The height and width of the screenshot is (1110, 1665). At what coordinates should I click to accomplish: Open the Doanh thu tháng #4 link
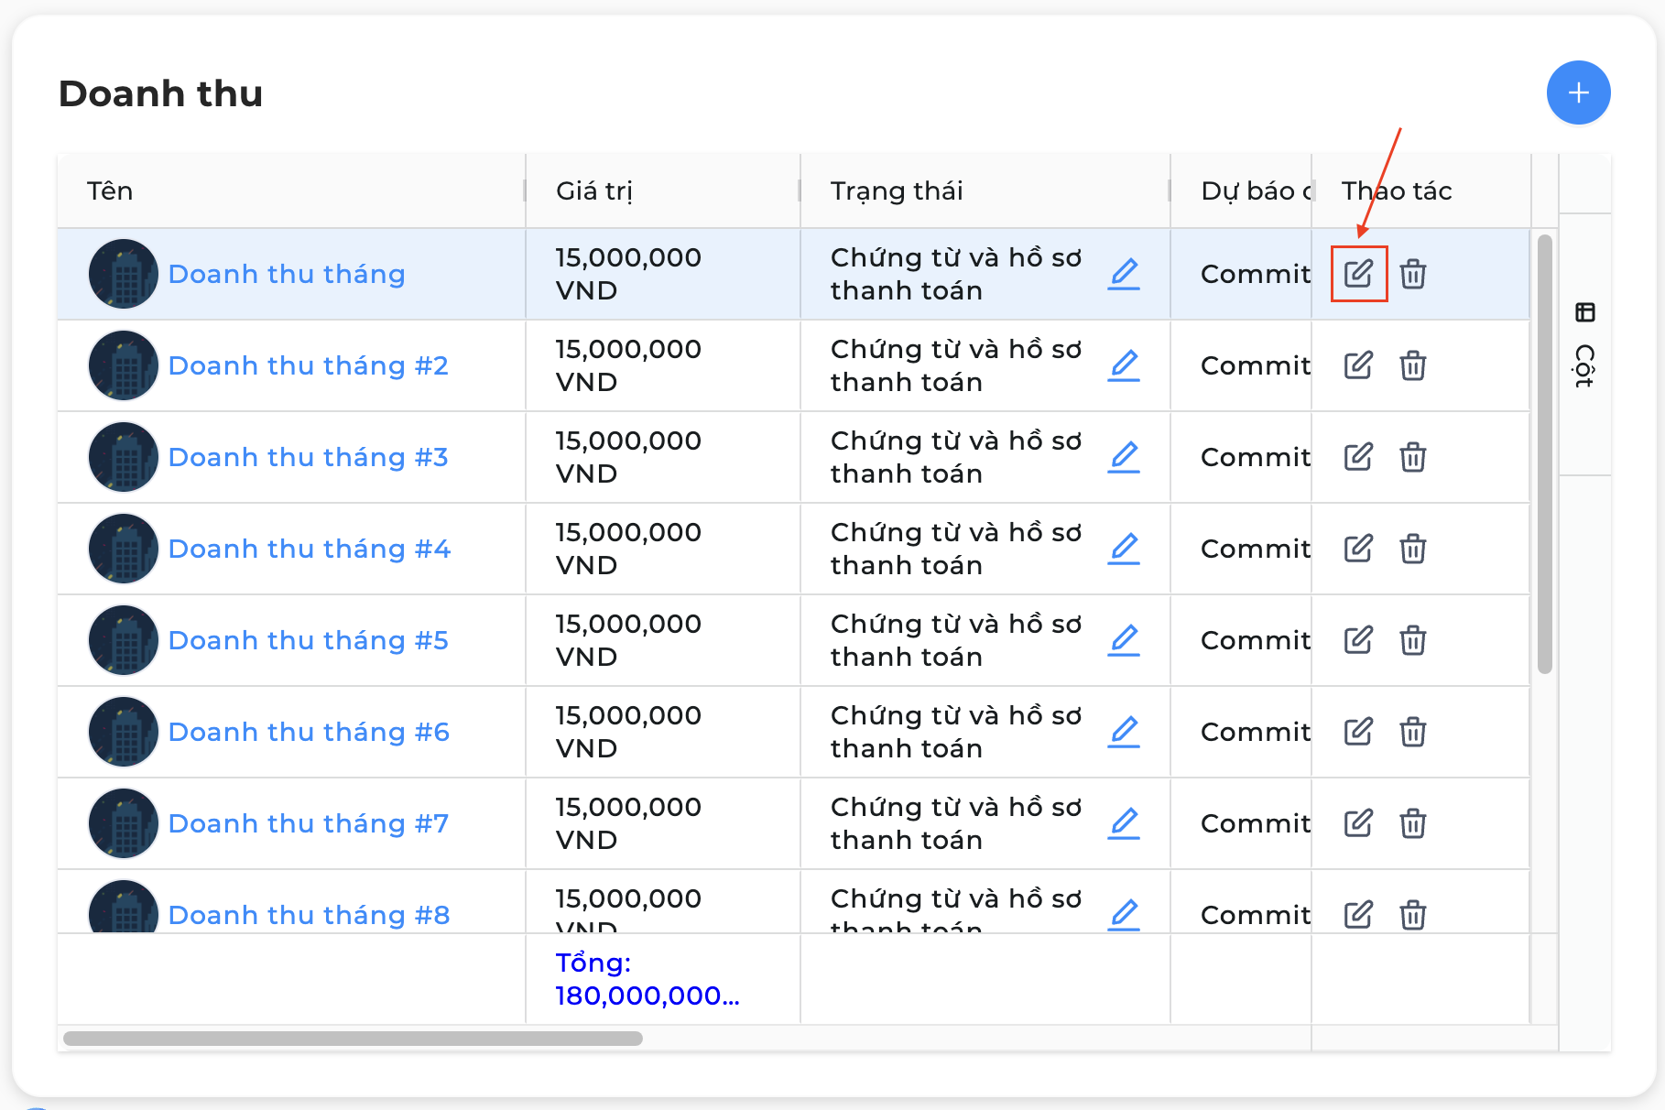coord(310,549)
